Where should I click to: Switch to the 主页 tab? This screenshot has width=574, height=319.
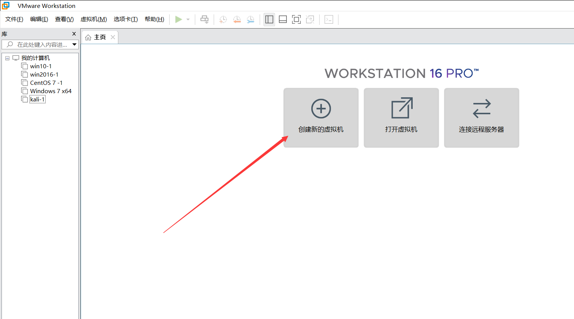tap(100, 37)
